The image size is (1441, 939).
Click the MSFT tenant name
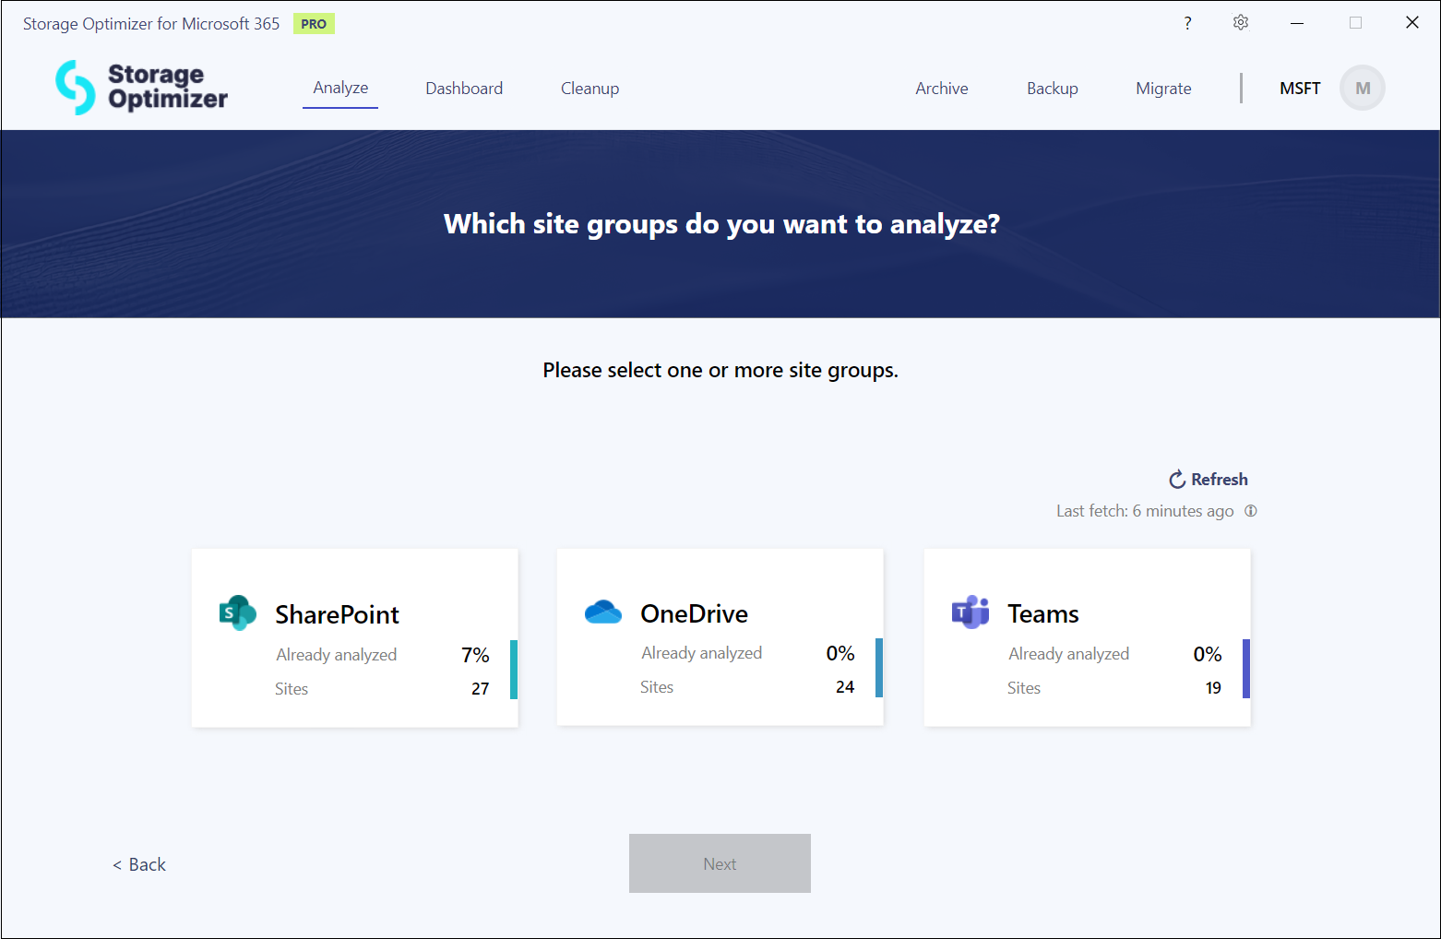1299,89
